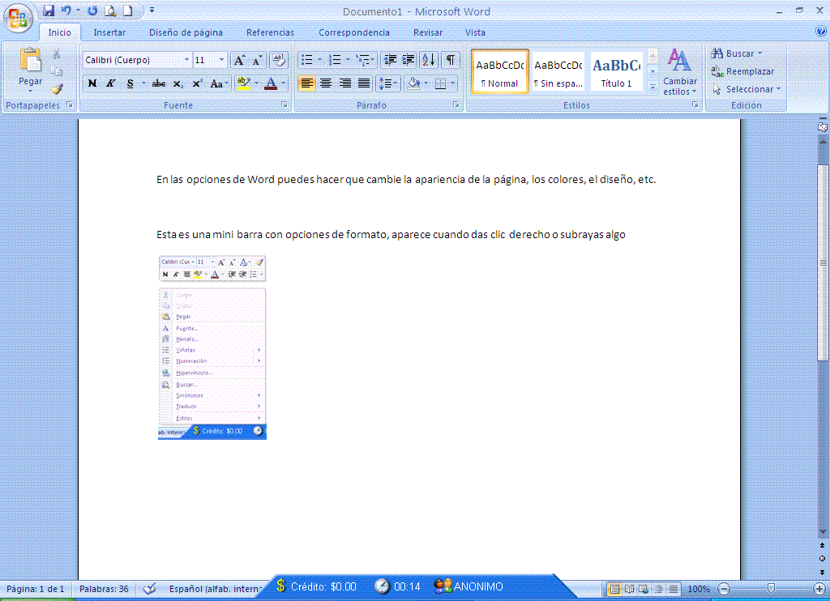
Task: Decrease font size with shrink font
Action: tap(257, 60)
